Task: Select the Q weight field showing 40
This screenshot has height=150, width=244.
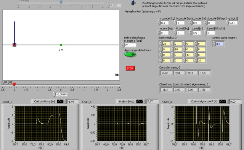Action: (x=190, y=55)
